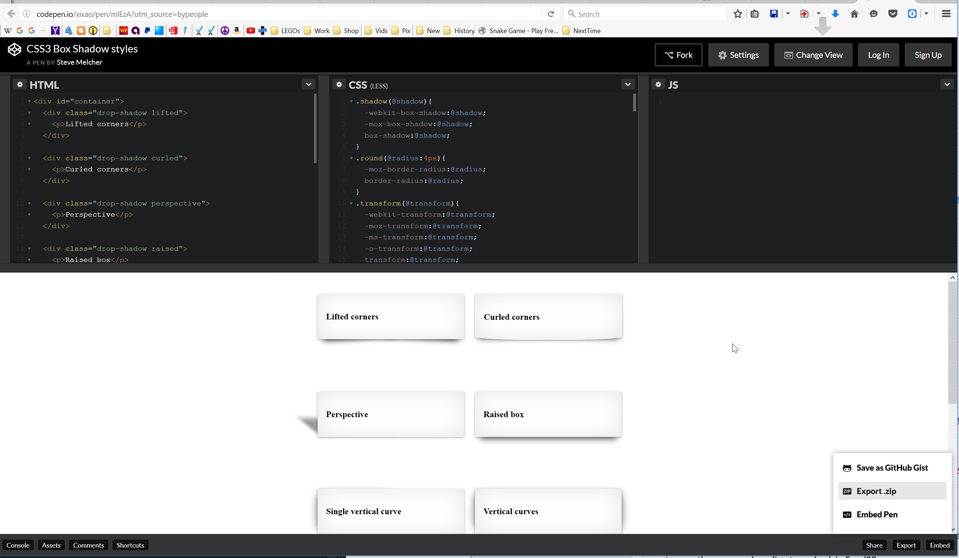The image size is (959, 558).
Task: Fork this pen
Action: pos(678,54)
